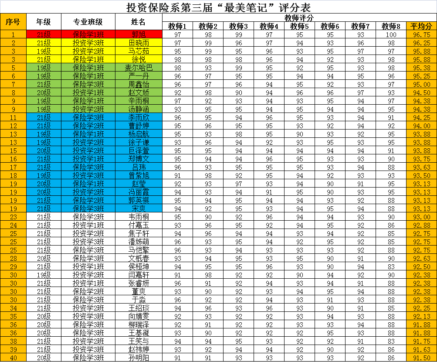Image resolution: width=437 pixels, height=362 pixels.
Task: Click the score of 100 under 教师8
Action: click(391, 34)
